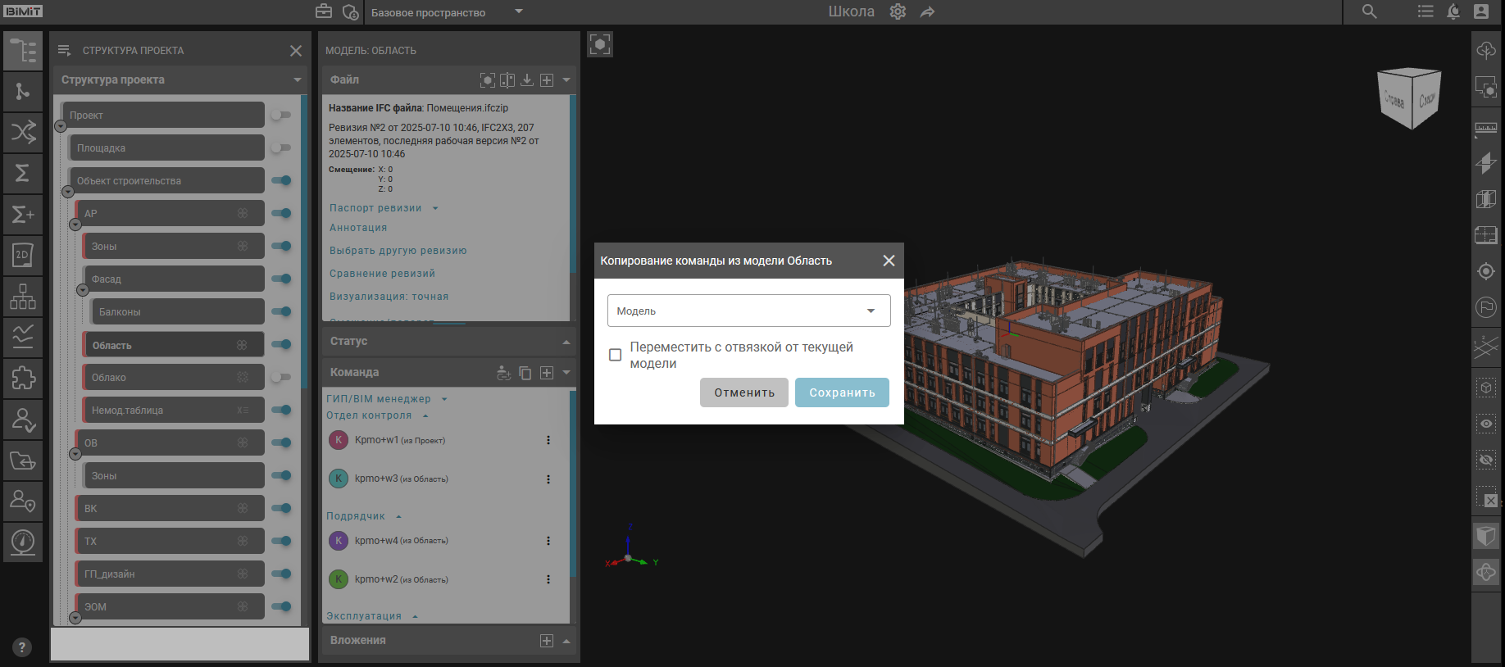Open the 2D view tool in sidebar
This screenshot has width=1505, height=667.
(x=23, y=255)
